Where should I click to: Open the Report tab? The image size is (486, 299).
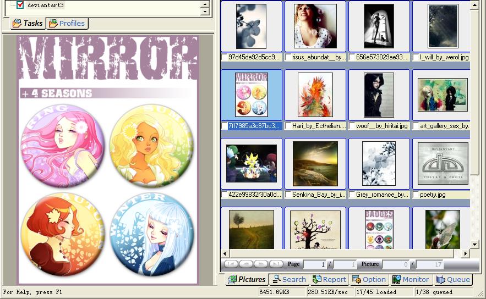pos(329,280)
